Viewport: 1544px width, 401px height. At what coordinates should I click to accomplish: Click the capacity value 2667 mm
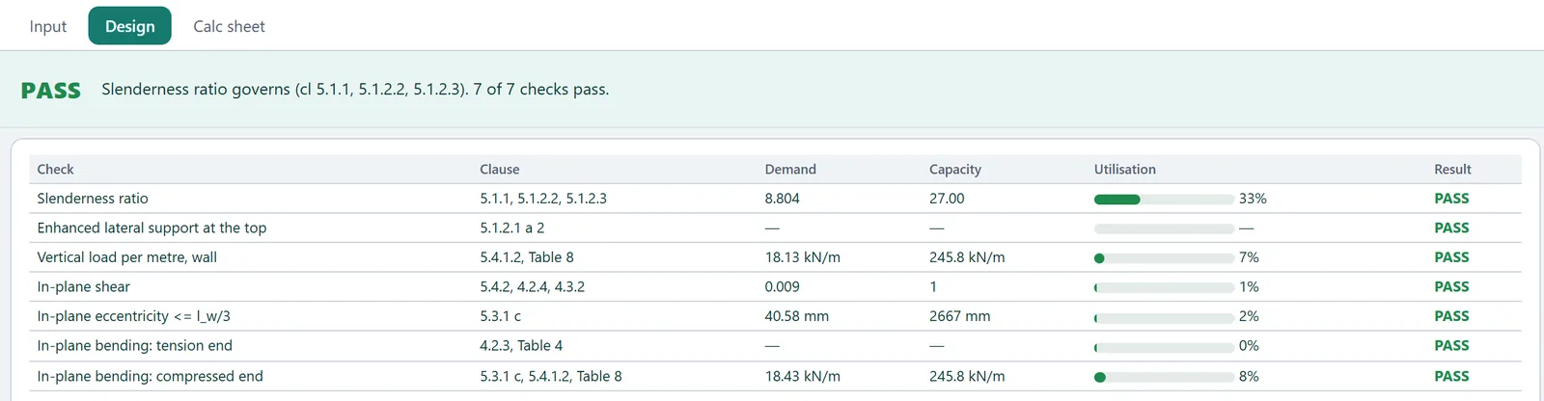click(x=958, y=316)
